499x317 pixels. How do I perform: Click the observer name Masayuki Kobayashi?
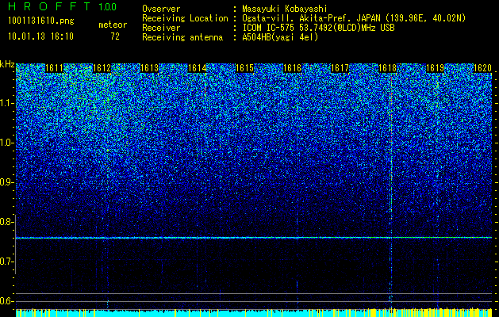coord(285,9)
